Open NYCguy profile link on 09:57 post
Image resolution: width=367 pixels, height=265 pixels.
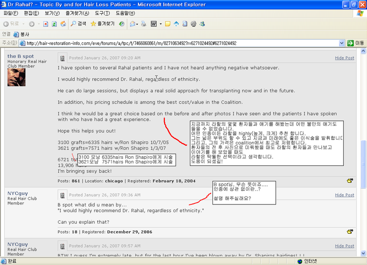17,244
